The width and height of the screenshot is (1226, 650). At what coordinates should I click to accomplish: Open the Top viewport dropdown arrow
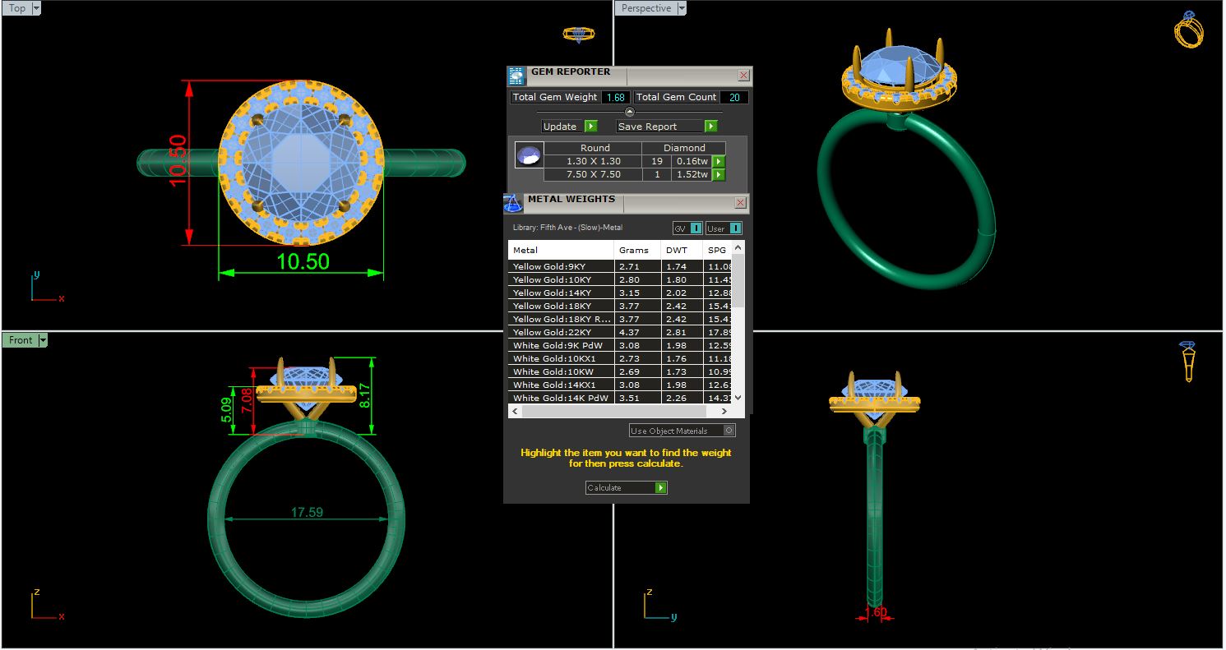[36, 8]
